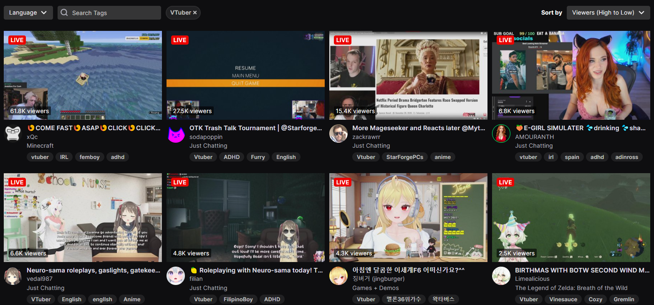Open jingburger's stream thumbnail
Screen dimensions: 654x305
pyautogui.click(x=409, y=218)
